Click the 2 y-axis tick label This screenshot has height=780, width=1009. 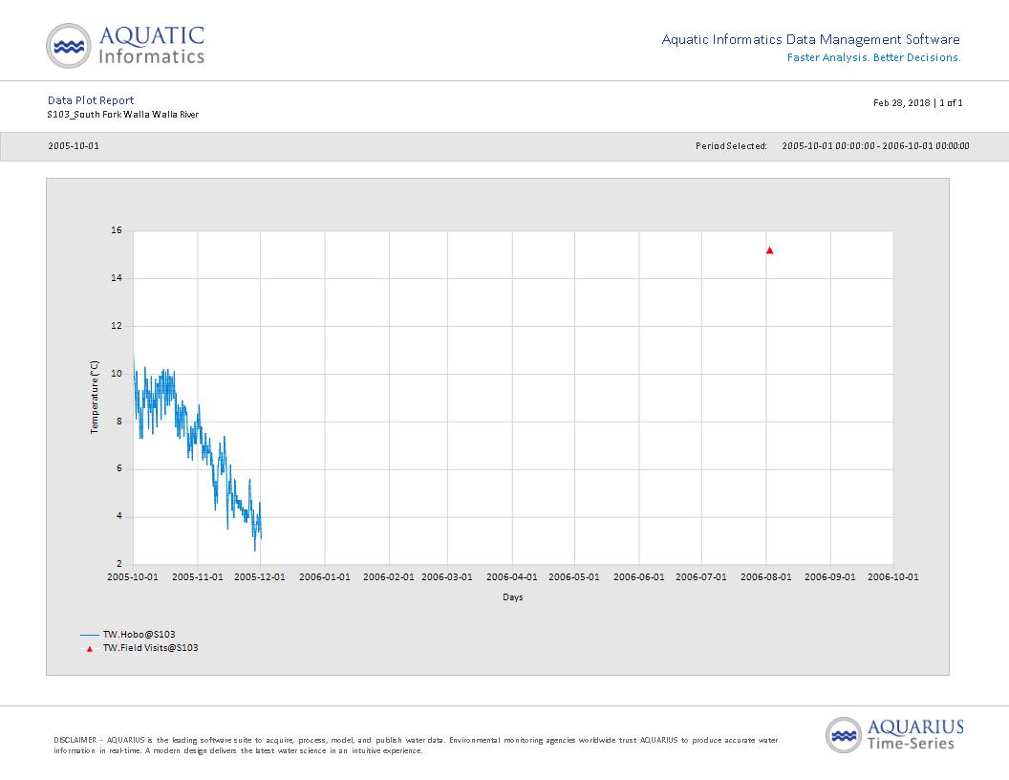[x=119, y=564]
